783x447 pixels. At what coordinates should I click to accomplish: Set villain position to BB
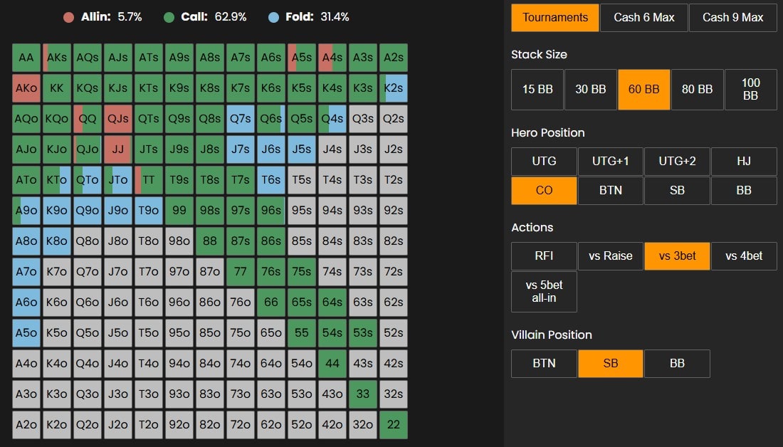pos(677,363)
